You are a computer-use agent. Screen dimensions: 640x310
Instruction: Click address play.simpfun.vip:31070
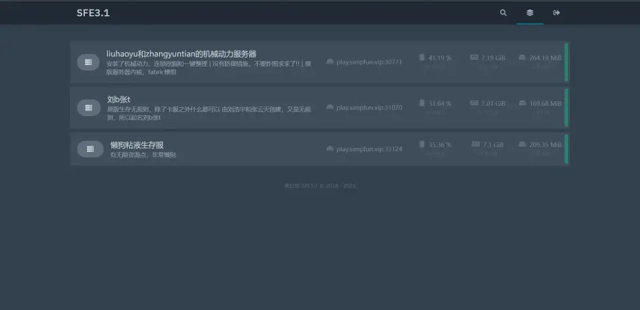click(x=369, y=107)
